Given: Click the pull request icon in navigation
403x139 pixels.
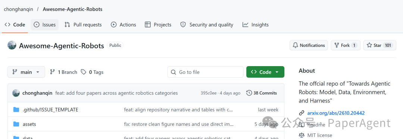Looking at the screenshot, I should (x=67, y=25).
